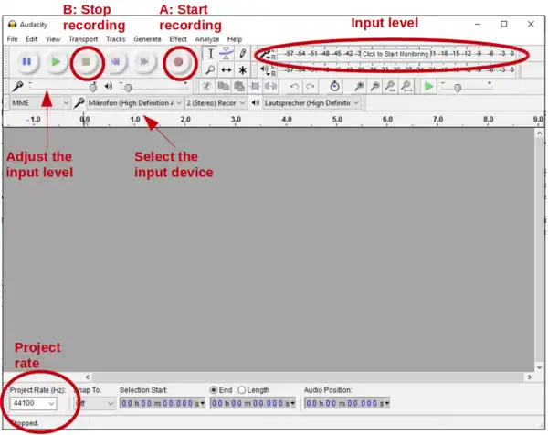Select the Multi-Tool asterisk icon

click(x=242, y=69)
